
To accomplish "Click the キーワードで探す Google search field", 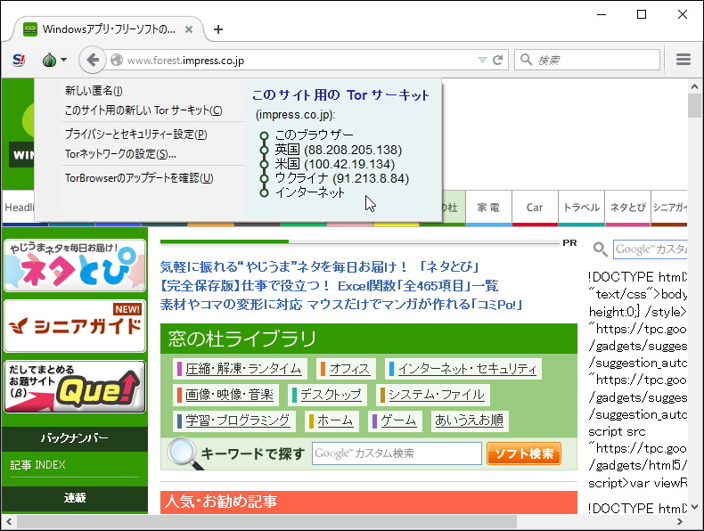I will 397,453.
